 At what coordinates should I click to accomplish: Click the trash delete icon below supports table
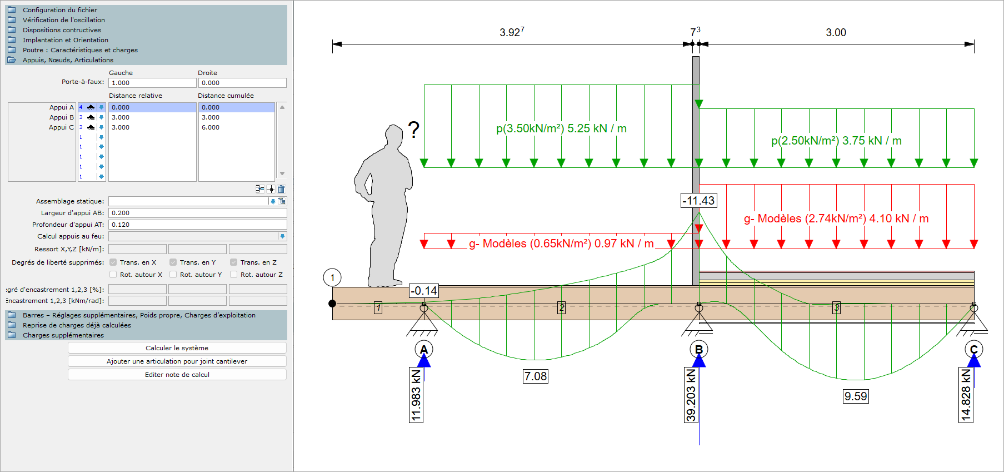[x=281, y=189]
